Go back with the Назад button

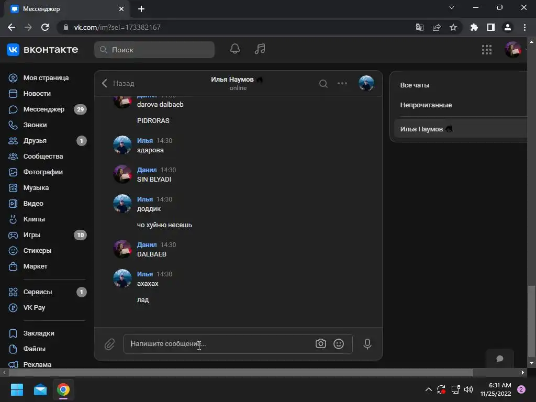point(118,83)
